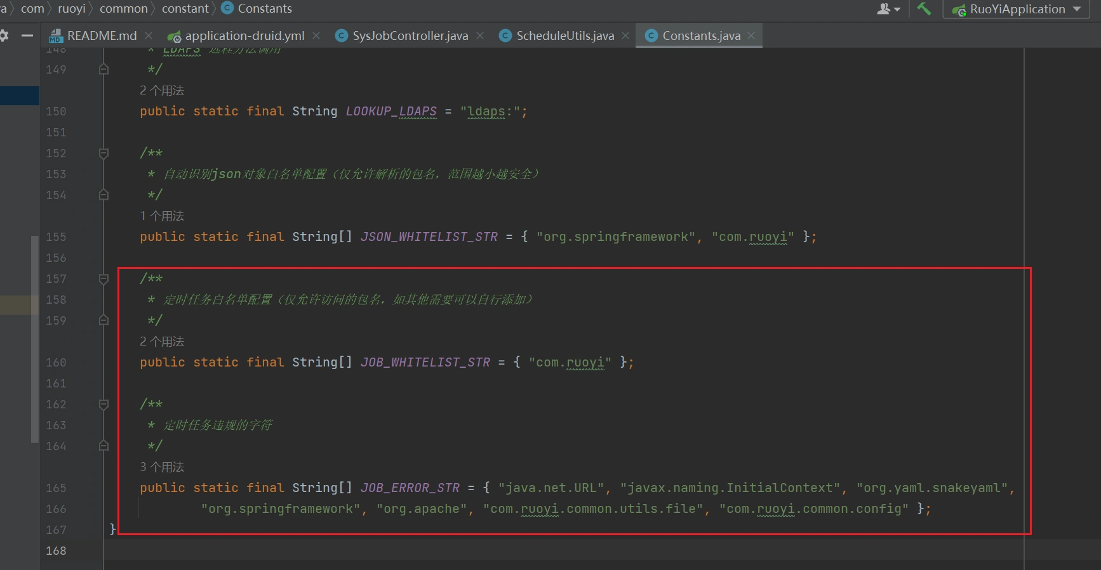Viewport: 1101px width, 570px height.
Task: Click the '3 个用法' usages hint above JOB_ERROR_STR
Action: click(162, 467)
